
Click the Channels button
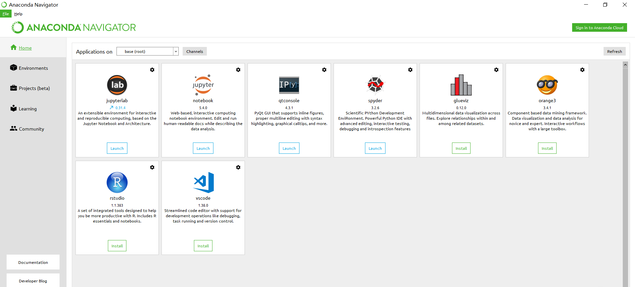click(195, 51)
